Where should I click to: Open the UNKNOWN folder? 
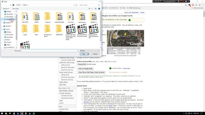(x=59, y=30)
